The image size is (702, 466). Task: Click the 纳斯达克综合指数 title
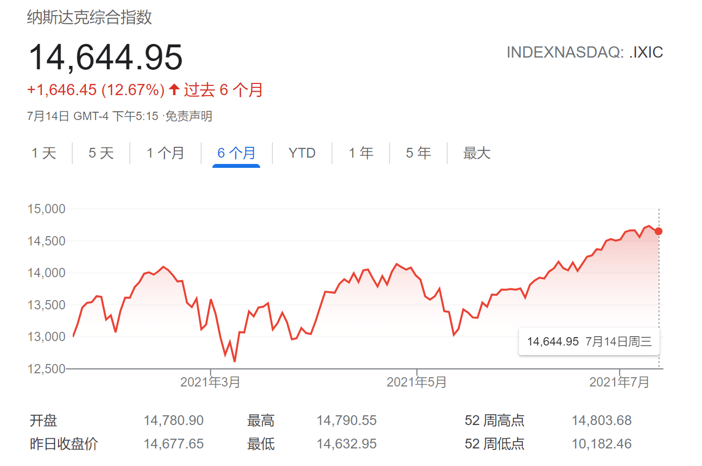(89, 18)
